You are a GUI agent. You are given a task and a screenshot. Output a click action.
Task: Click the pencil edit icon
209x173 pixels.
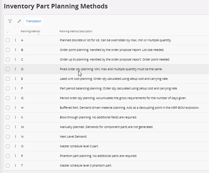[x=19, y=21]
